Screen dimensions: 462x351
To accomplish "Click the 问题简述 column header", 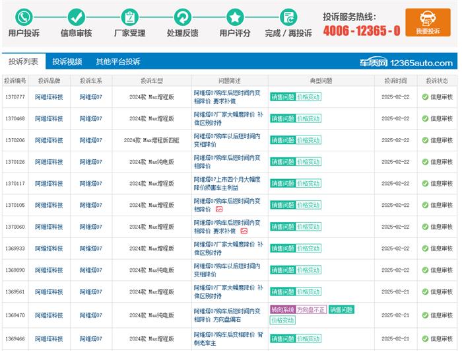I will coord(230,81).
